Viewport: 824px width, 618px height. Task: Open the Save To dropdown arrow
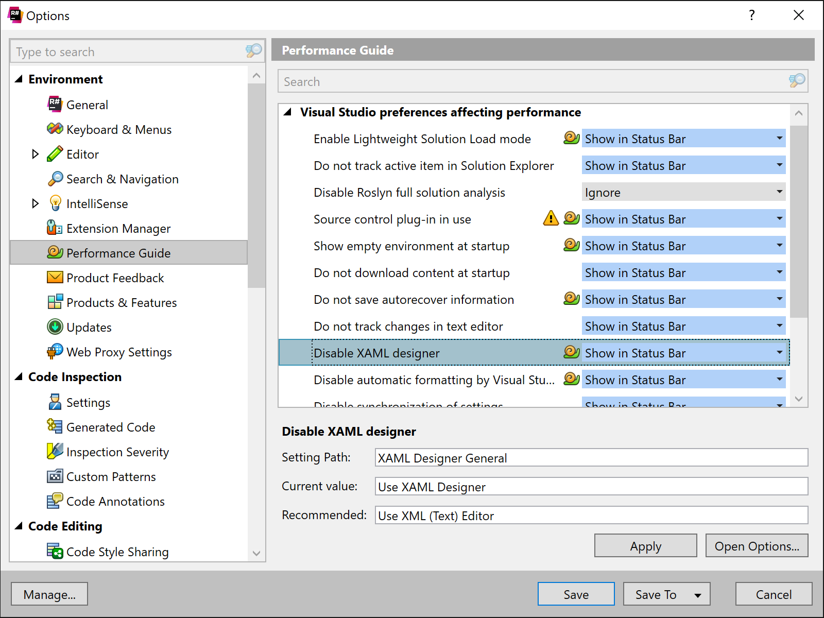(698, 595)
